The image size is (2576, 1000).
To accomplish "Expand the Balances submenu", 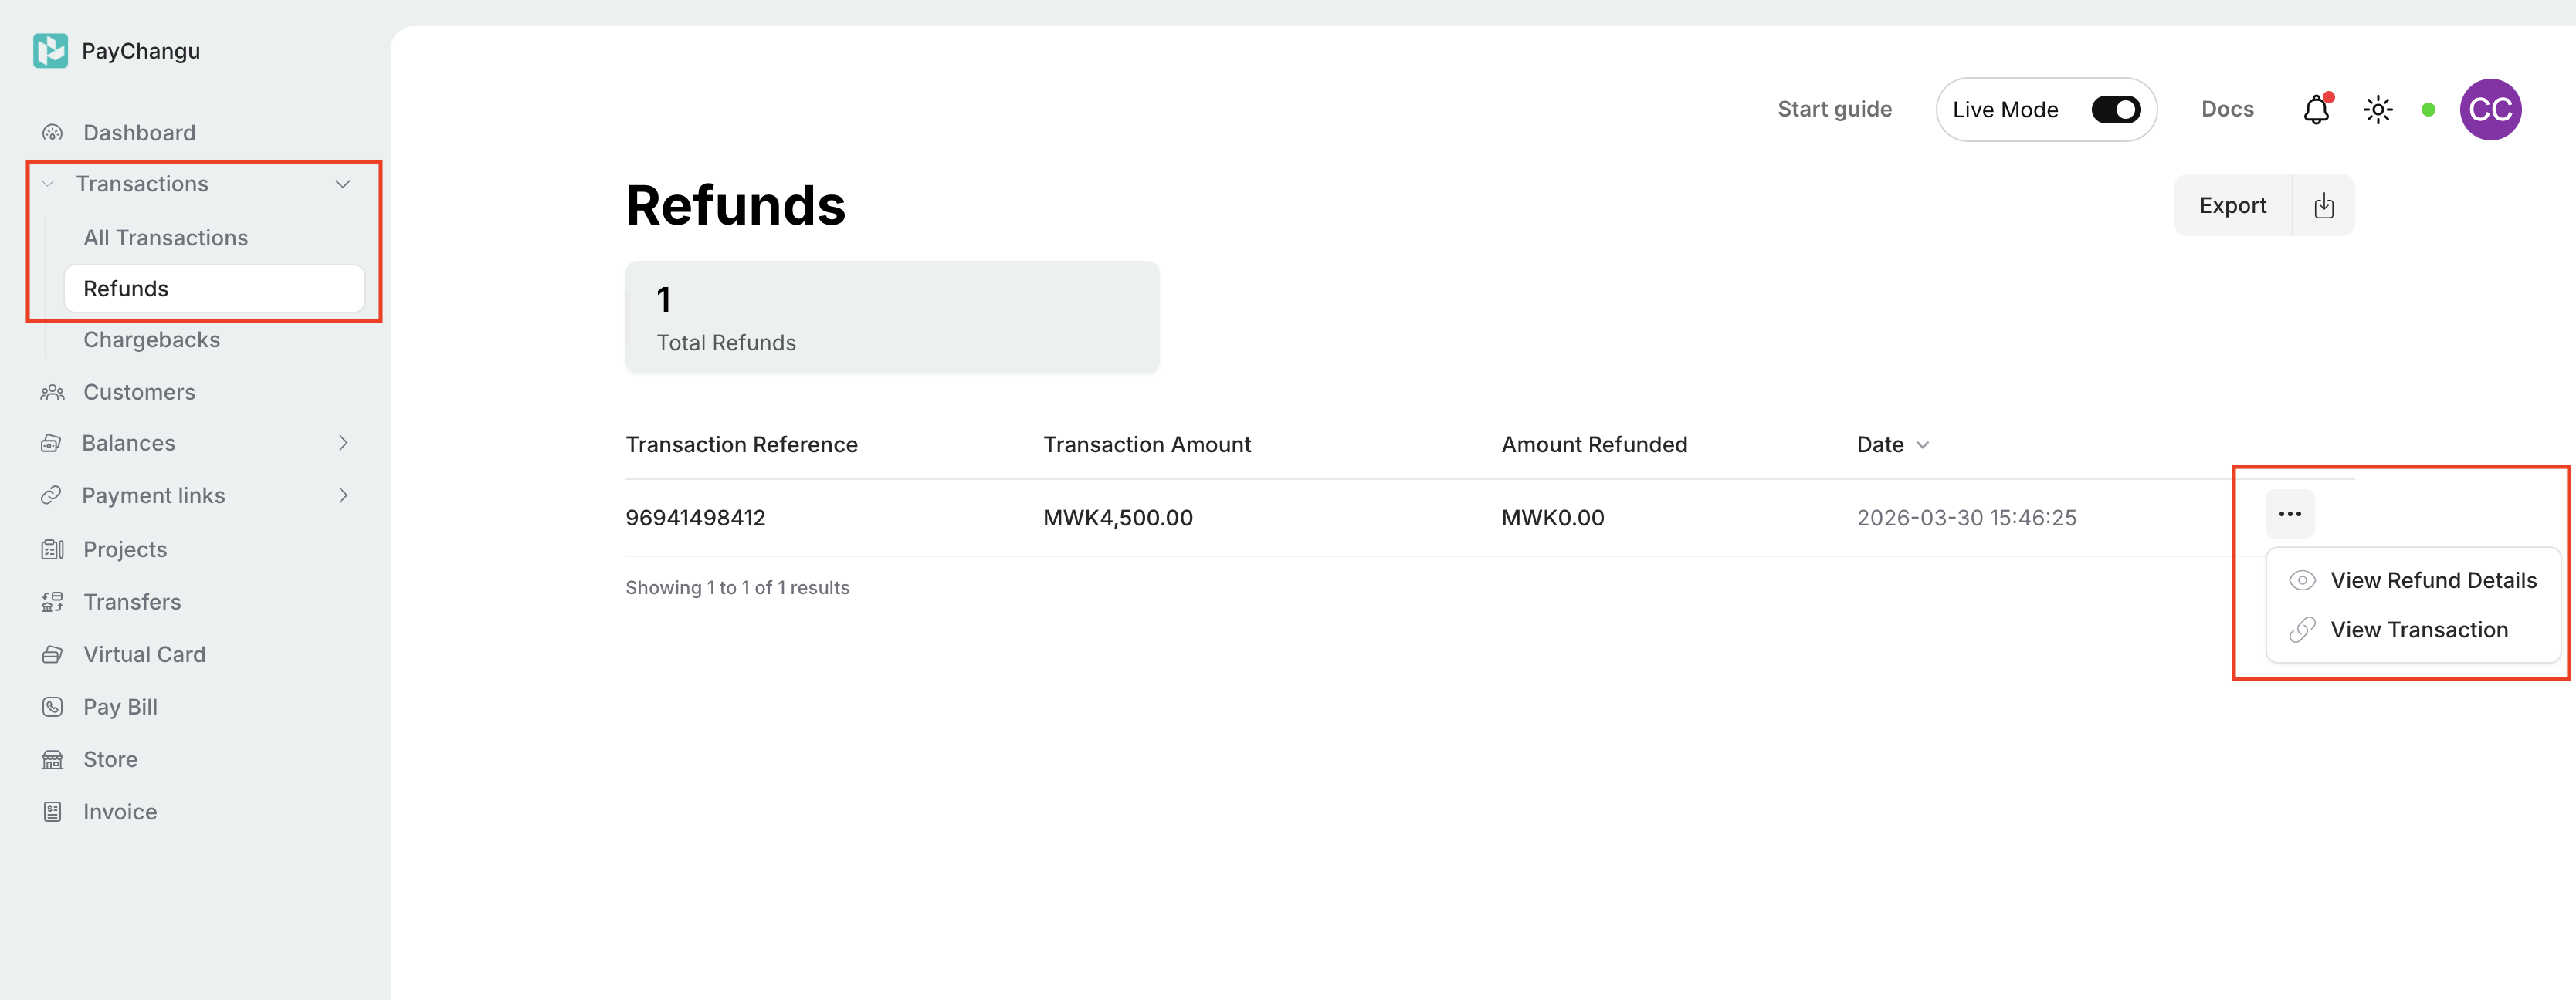I will [x=343, y=443].
